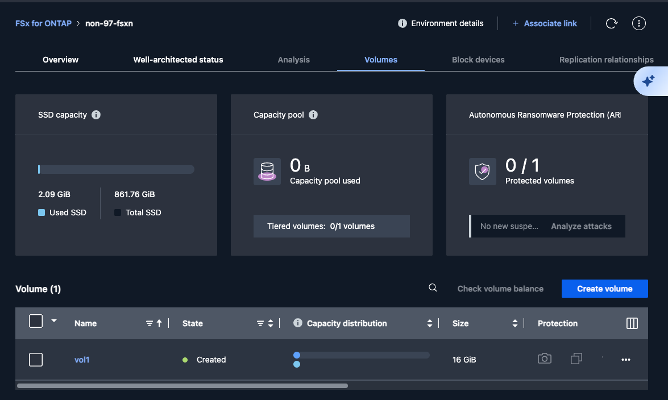Open the vol1 volume link
Image resolution: width=668 pixels, height=400 pixels.
pos(82,360)
